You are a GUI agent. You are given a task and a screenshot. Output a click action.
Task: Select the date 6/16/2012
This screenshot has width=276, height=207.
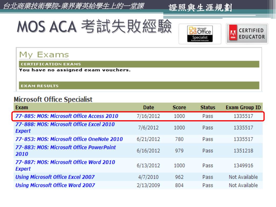pos(149,151)
